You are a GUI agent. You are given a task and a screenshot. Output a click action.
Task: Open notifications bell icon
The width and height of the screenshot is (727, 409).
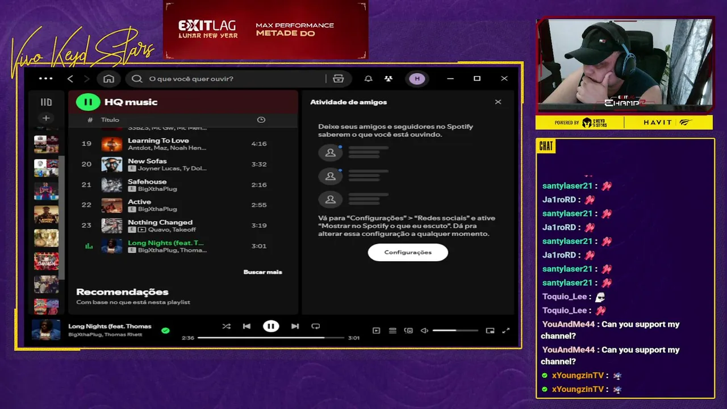point(368,78)
